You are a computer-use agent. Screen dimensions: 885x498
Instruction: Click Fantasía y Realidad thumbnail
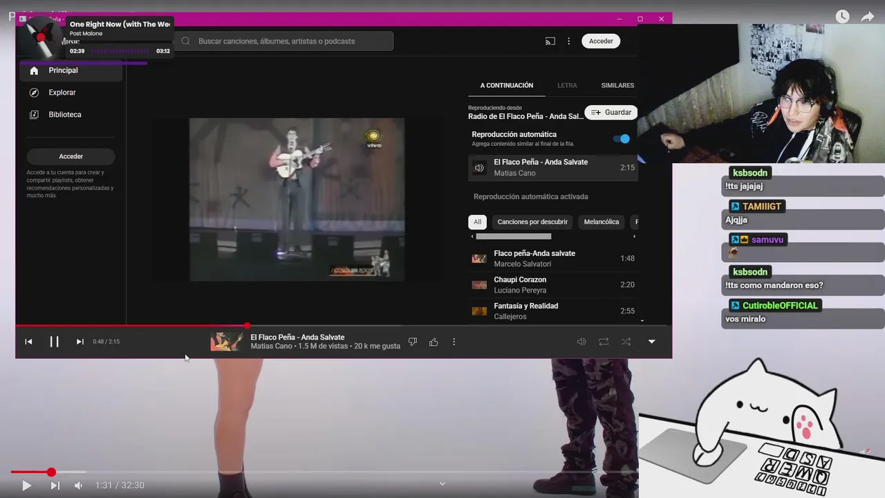pyautogui.click(x=479, y=311)
